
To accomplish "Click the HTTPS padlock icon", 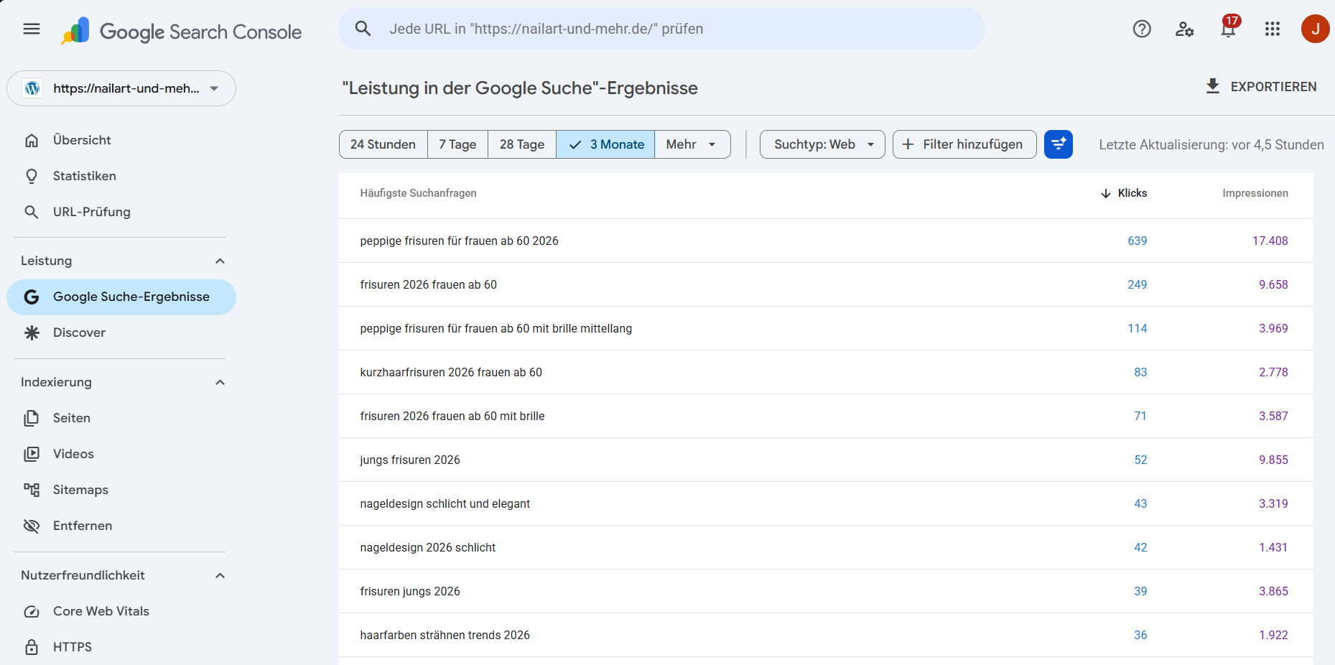I will pos(32,647).
